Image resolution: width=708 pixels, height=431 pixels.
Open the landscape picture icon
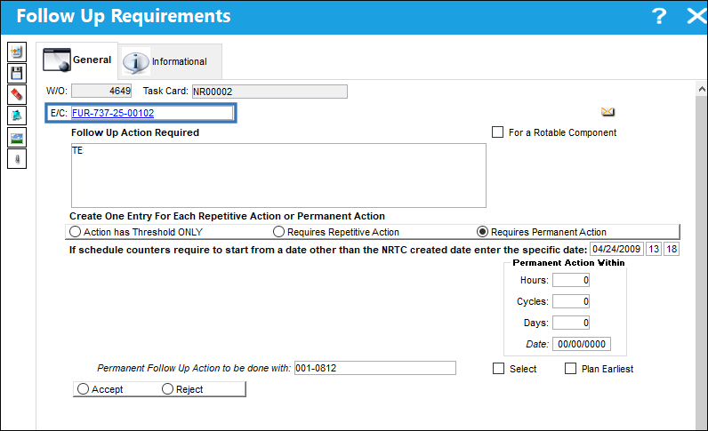pyautogui.click(x=17, y=137)
